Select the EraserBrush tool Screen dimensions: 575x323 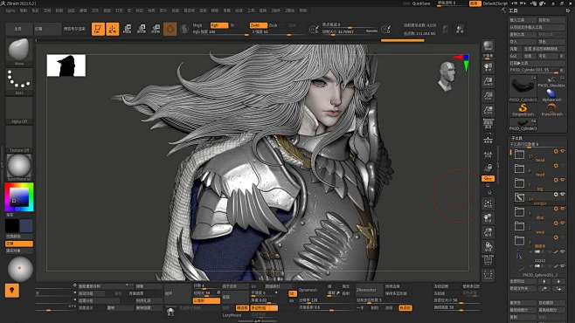coord(551,109)
